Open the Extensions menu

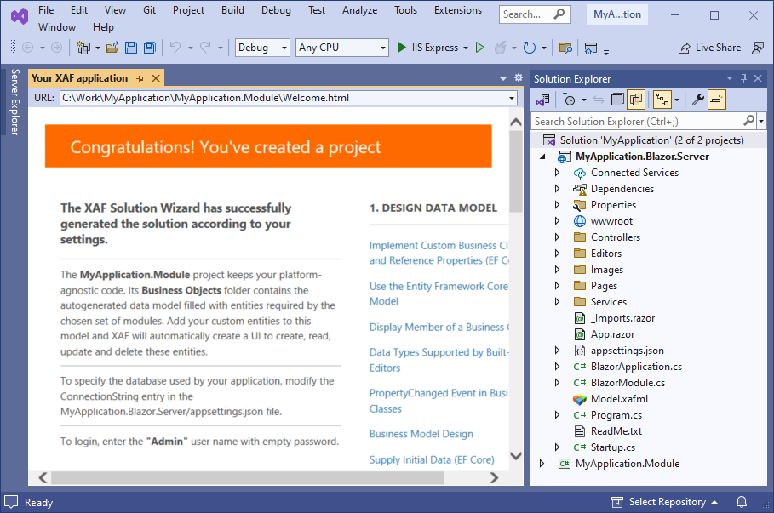click(457, 10)
